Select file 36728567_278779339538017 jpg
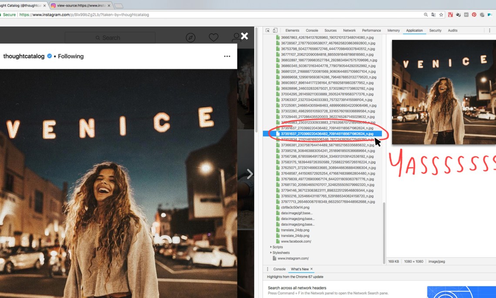Screen dimensions: 496x298 [328, 43]
